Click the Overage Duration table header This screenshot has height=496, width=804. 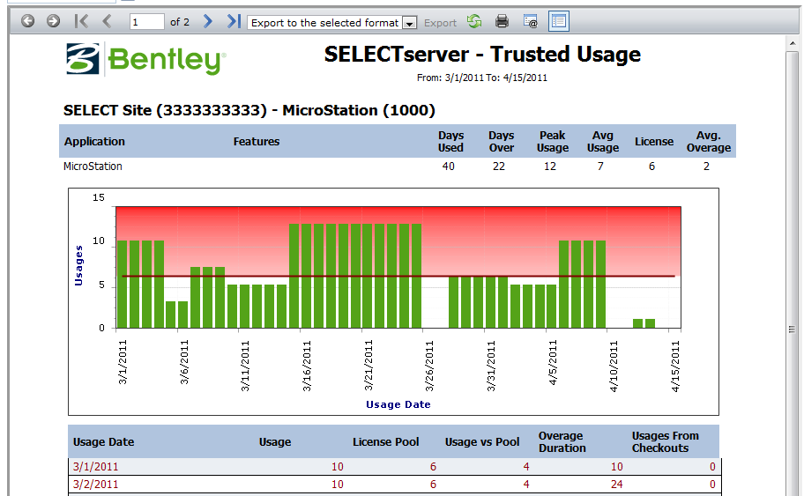click(562, 441)
